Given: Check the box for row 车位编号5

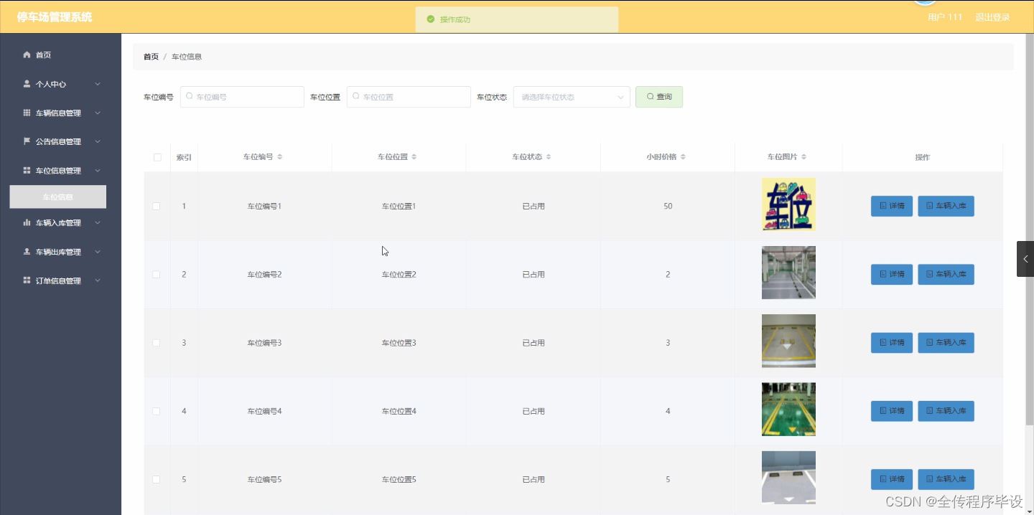Looking at the screenshot, I should [157, 479].
